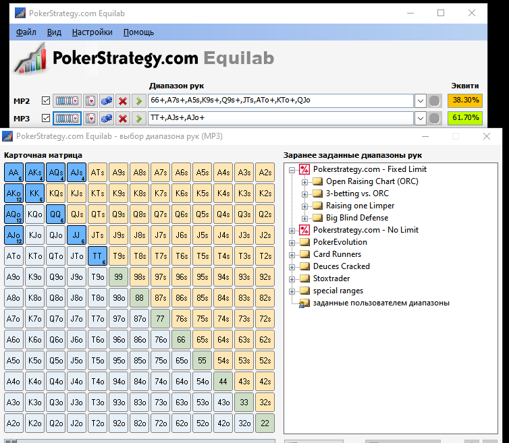The image size is (509, 443).
Task: Deselect the AA hand in the matrix
Action: [x=14, y=172]
